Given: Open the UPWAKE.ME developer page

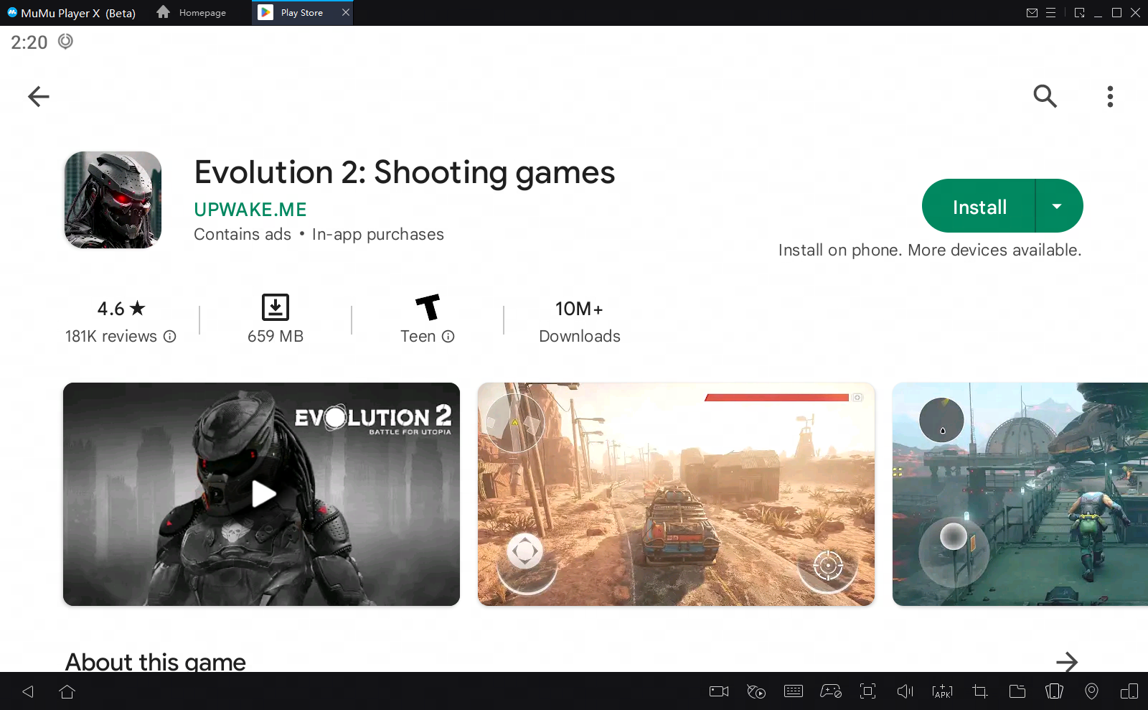Looking at the screenshot, I should [250, 210].
